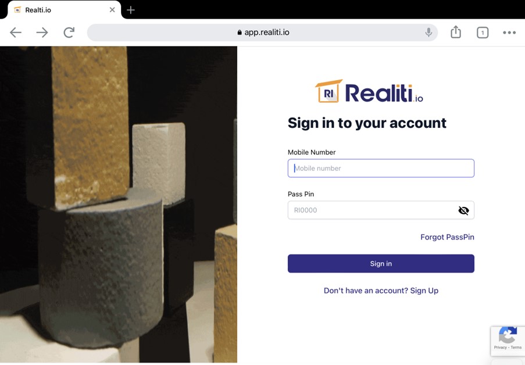Screen dimensions: 525x365
Task: Toggle Pass Pin visibility with the eye icon
Action: coord(463,210)
